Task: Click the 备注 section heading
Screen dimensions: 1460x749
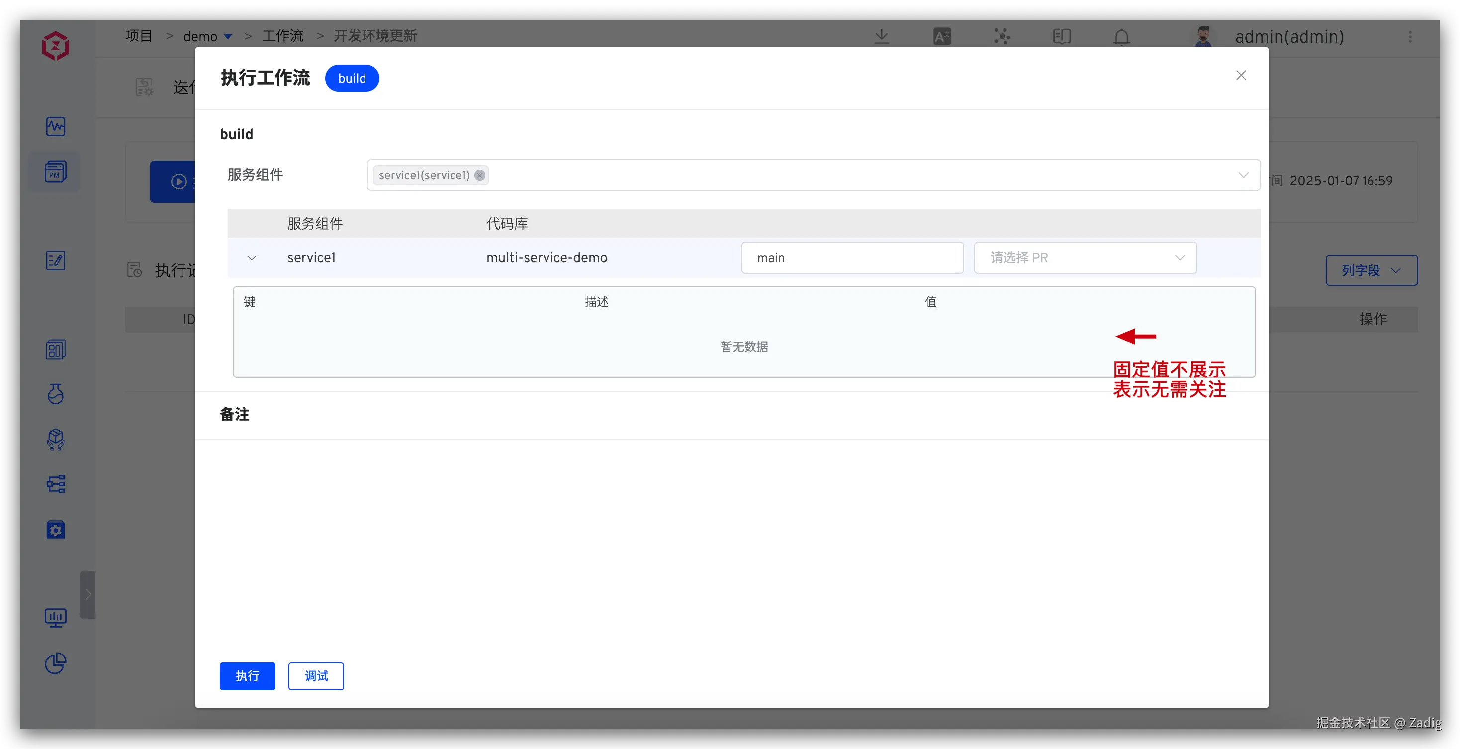Action: click(234, 415)
